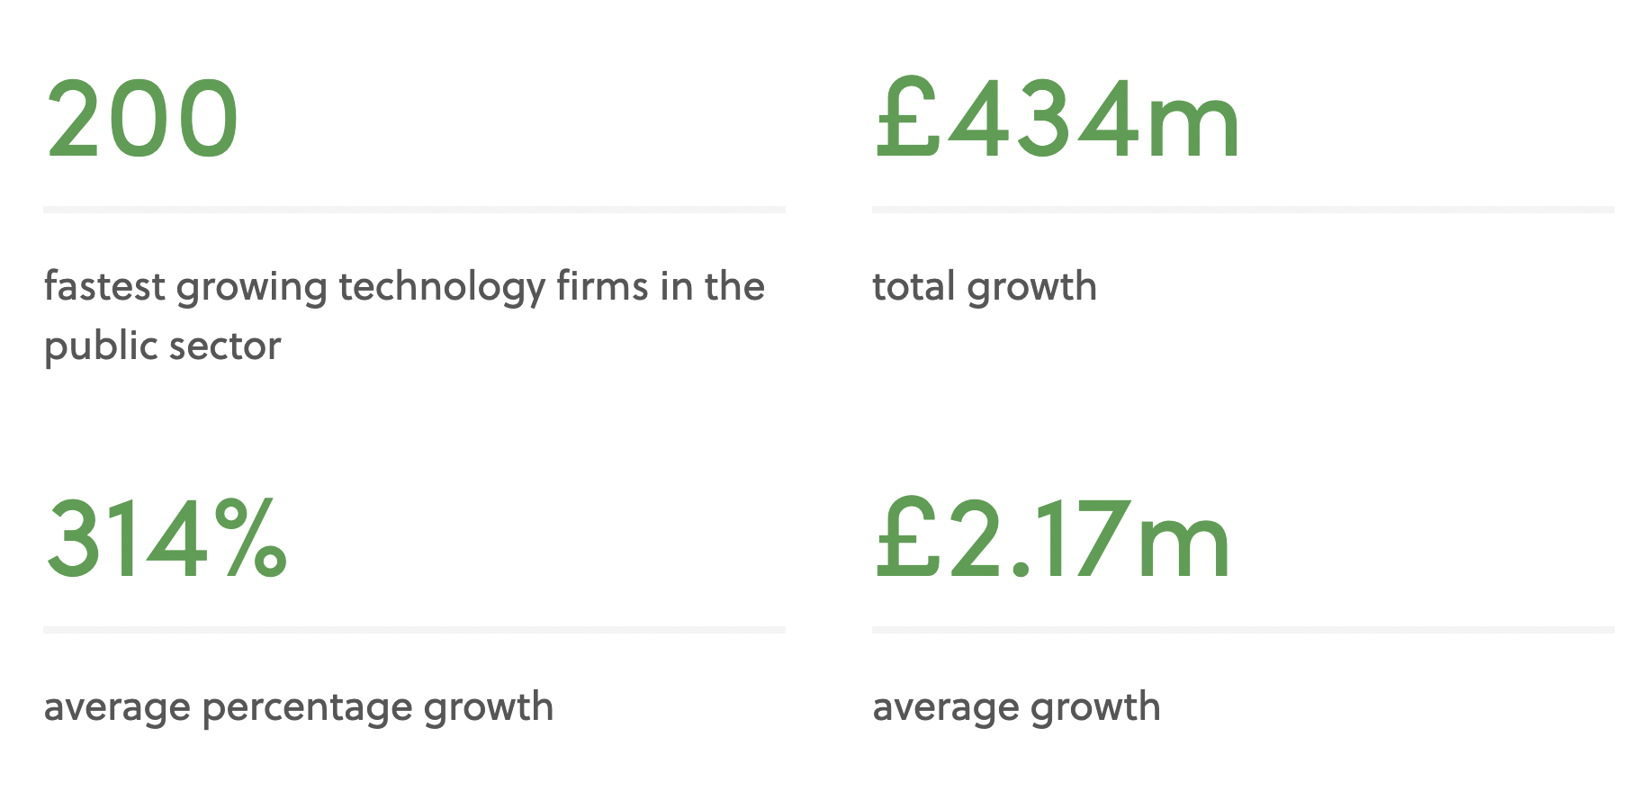Click the pound symbol in £2.17m

[907, 537]
